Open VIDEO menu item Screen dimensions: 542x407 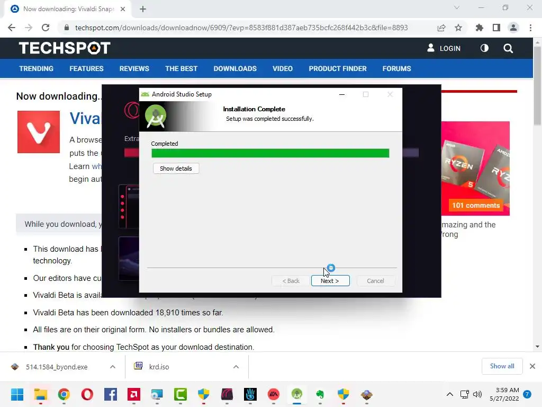pos(283,68)
